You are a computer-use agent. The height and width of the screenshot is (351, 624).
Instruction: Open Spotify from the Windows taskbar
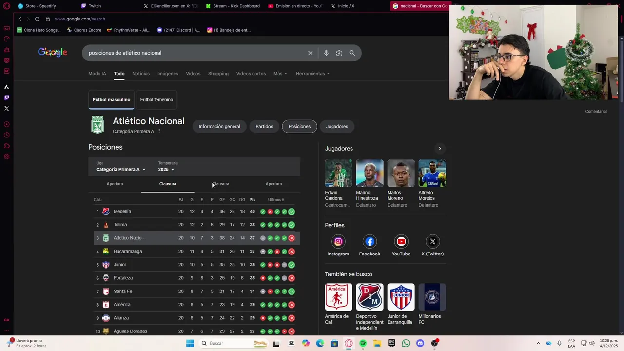click(x=363, y=343)
